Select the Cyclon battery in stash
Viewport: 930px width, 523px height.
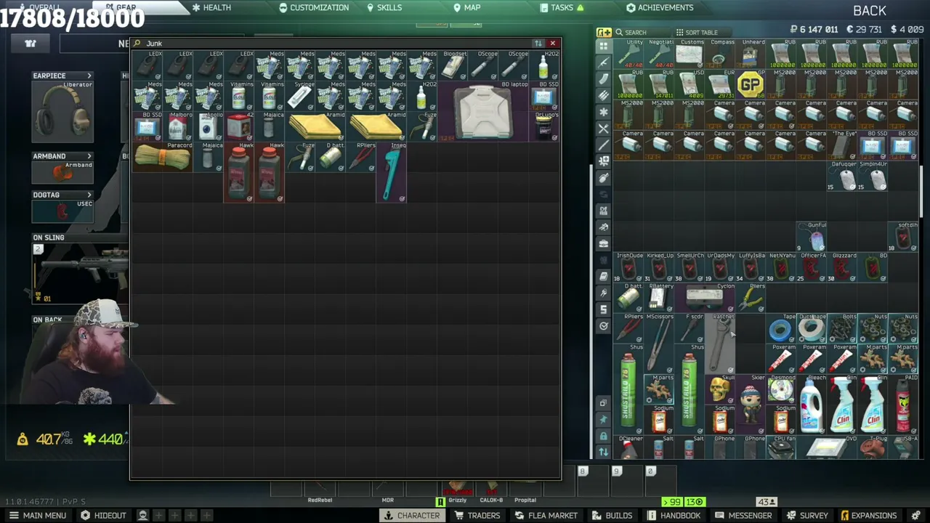tap(704, 299)
